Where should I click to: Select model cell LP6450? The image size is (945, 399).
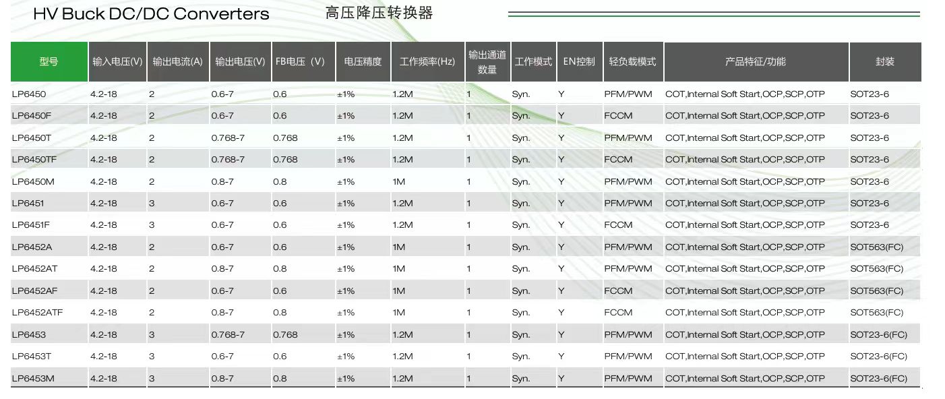tap(29, 94)
